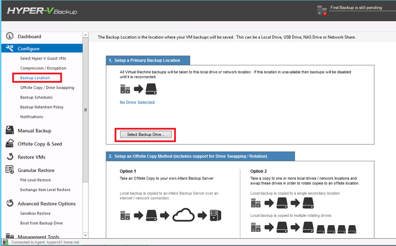Click the Setup a Primary Backup Location header
This screenshot has width=396, height=246.
pos(148,60)
